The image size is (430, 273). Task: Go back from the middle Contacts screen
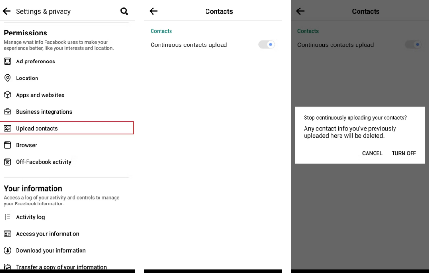[153, 11]
